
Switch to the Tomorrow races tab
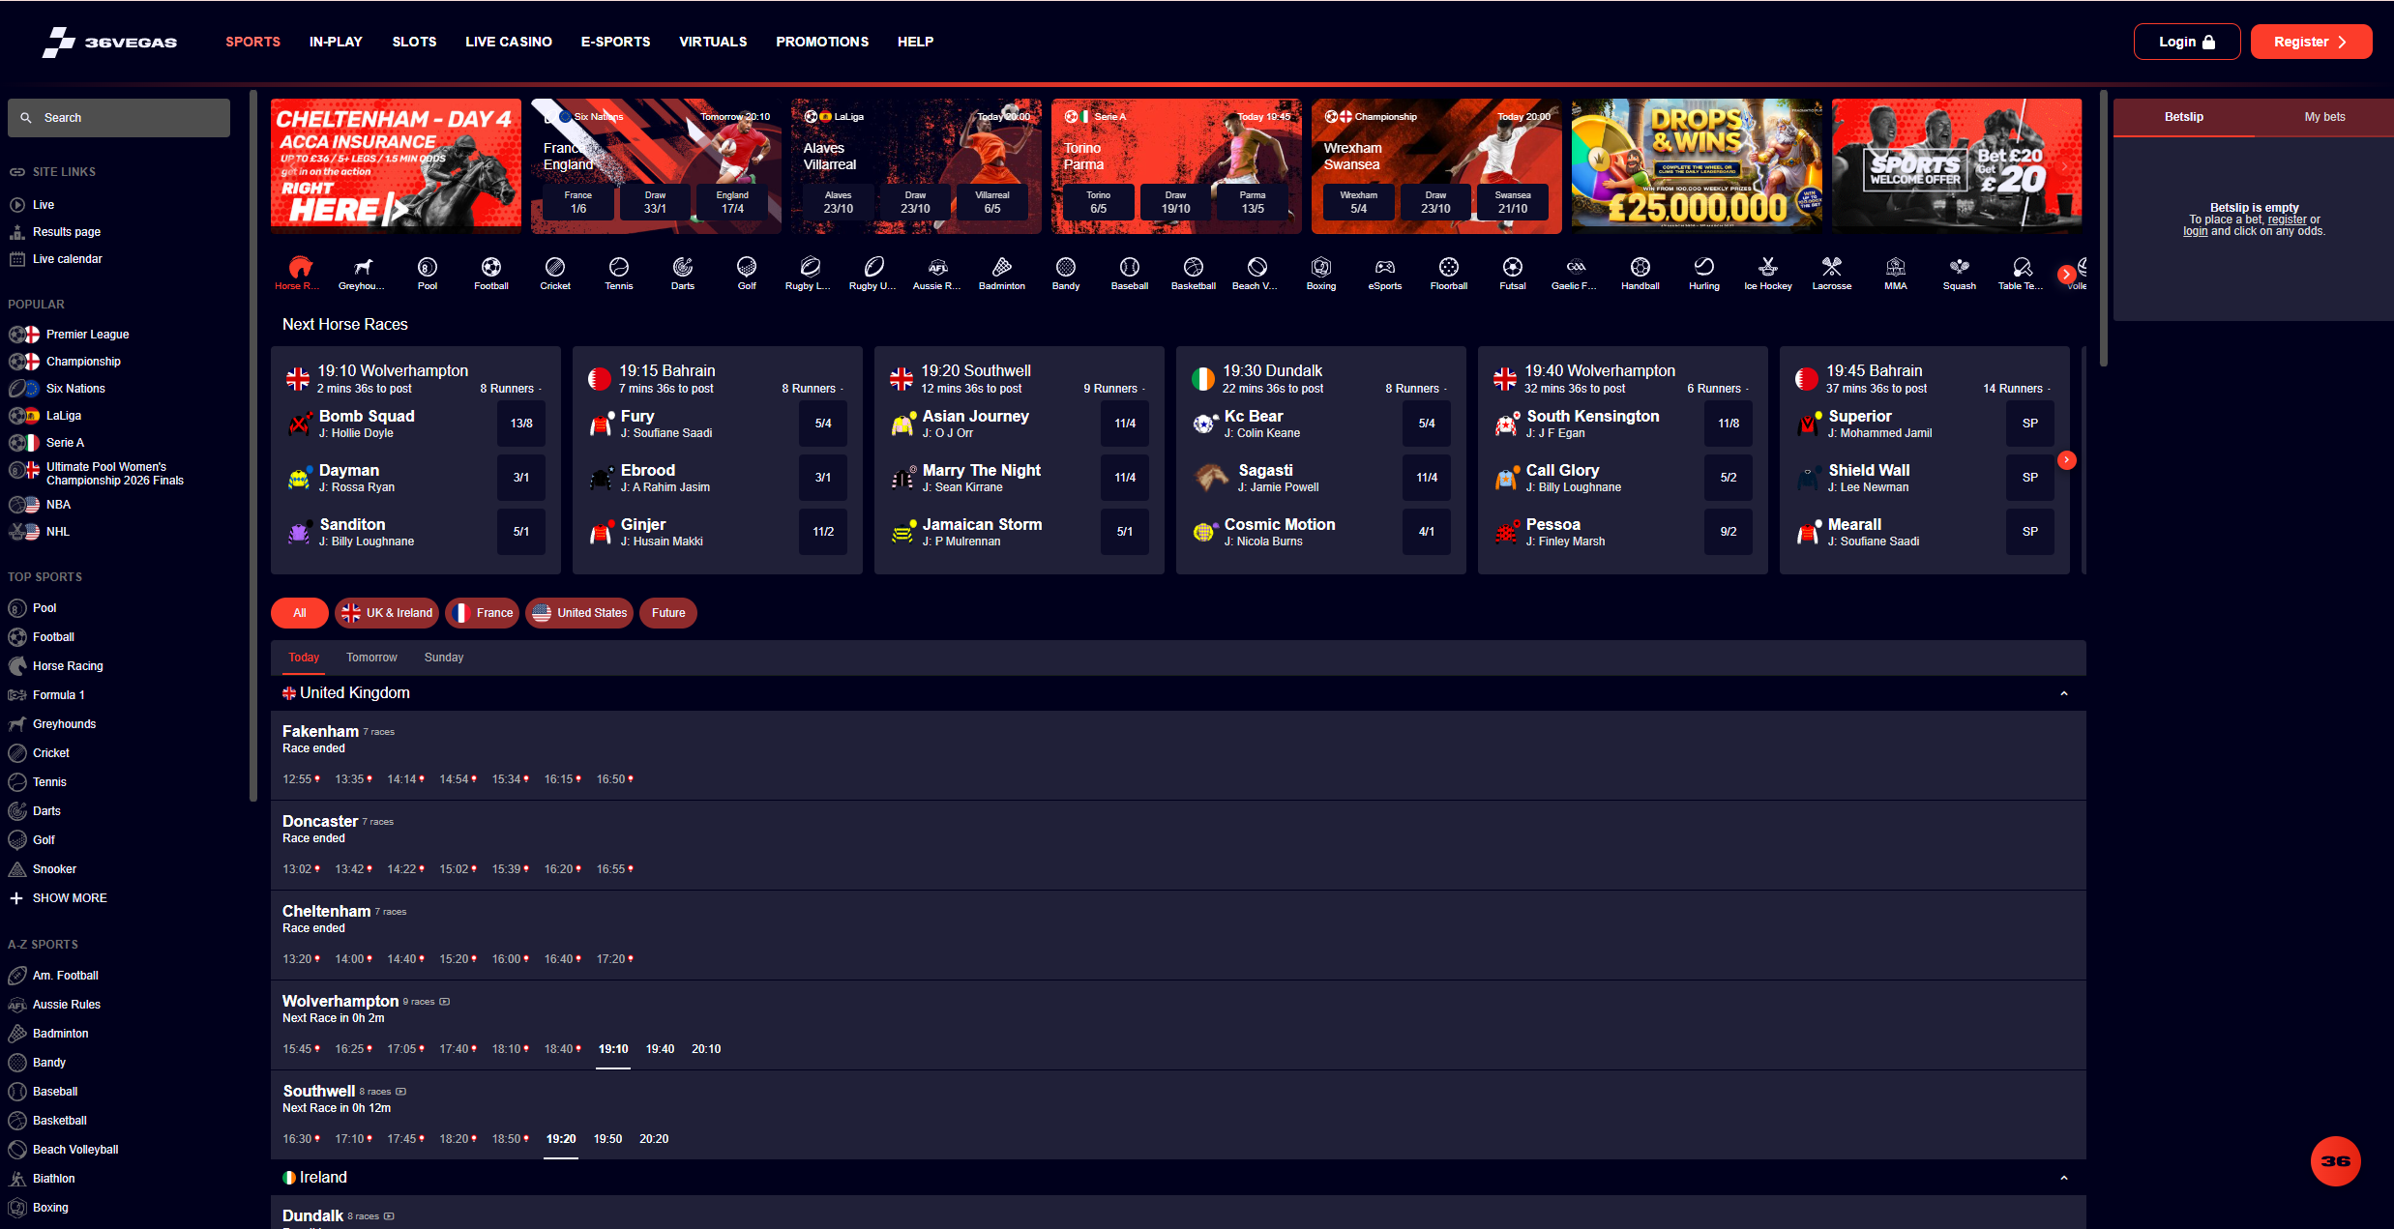pyautogui.click(x=371, y=658)
